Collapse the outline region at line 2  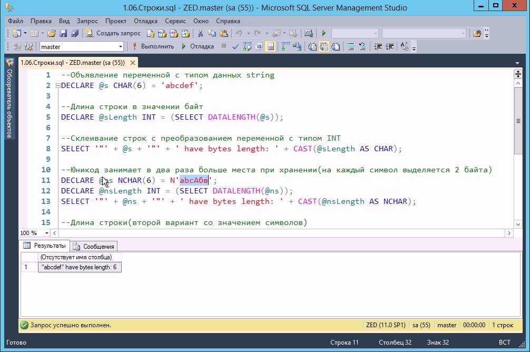coord(58,85)
